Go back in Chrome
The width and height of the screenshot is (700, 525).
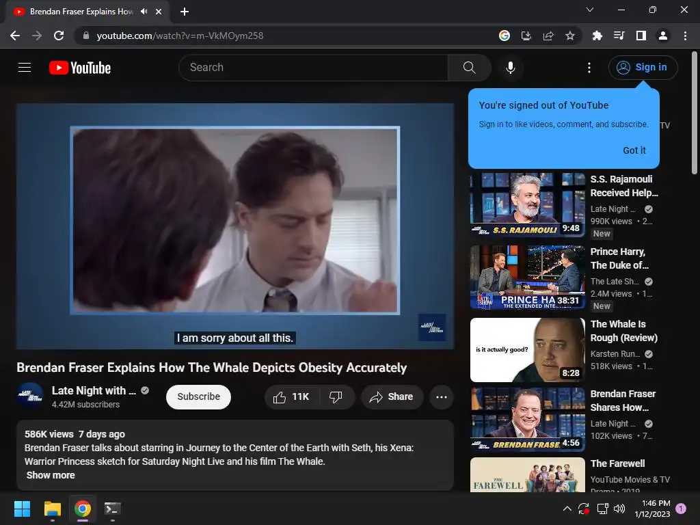tap(15, 36)
